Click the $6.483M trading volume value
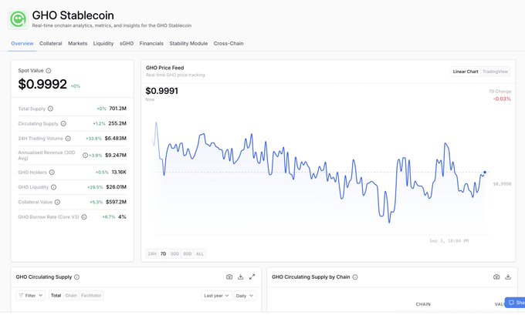This screenshot has width=525, height=315. (x=116, y=139)
